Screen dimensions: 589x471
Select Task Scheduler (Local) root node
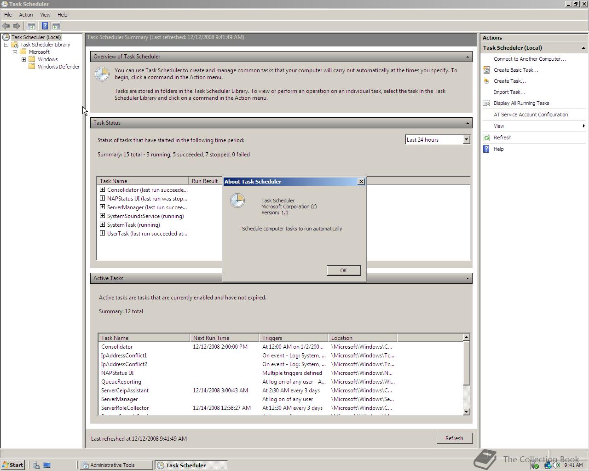click(x=36, y=37)
